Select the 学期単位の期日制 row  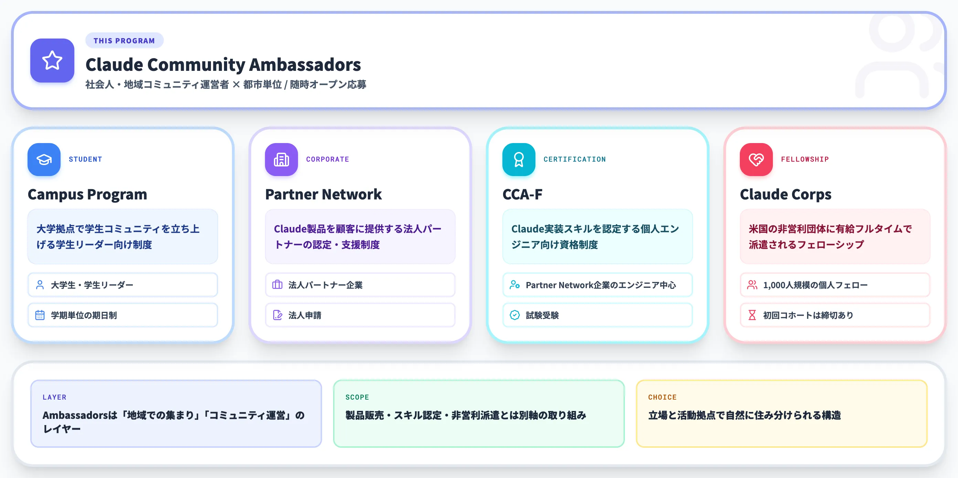[x=123, y=315]
